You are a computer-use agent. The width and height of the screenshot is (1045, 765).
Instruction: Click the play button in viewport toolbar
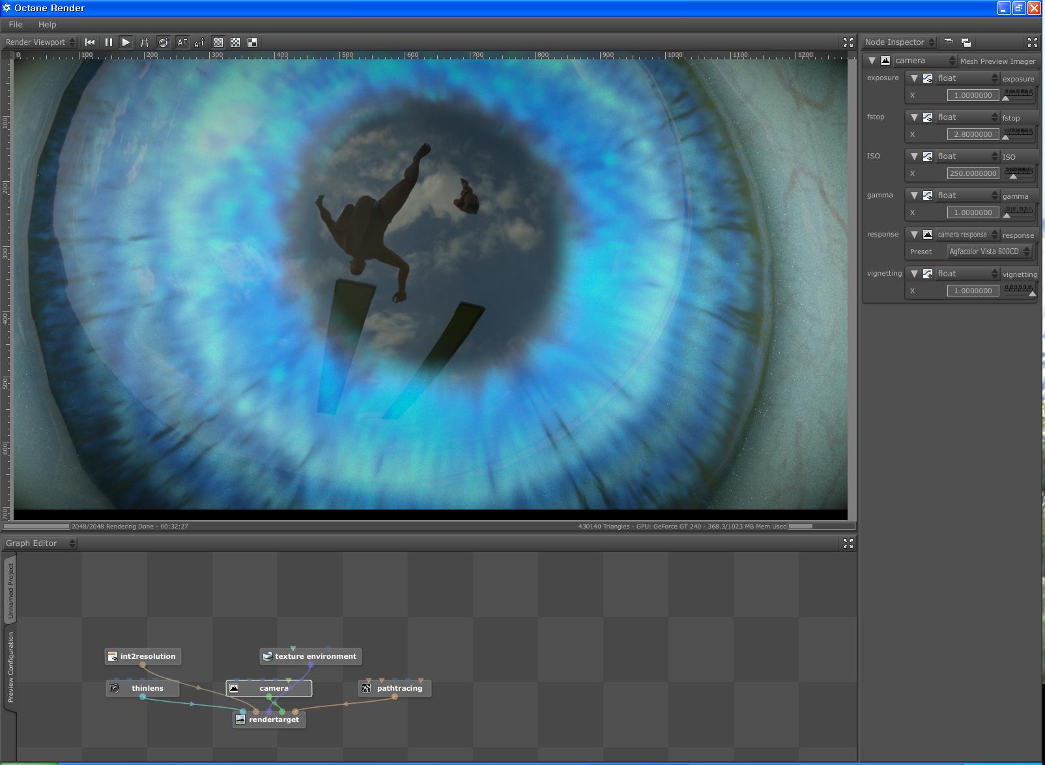126,42
